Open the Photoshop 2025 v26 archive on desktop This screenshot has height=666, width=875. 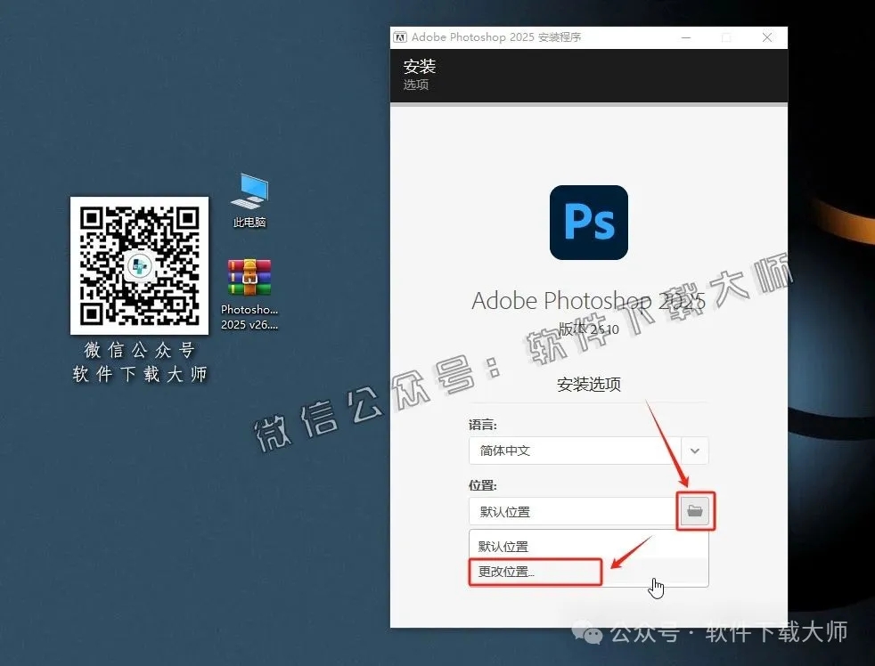tap(249, 276)
